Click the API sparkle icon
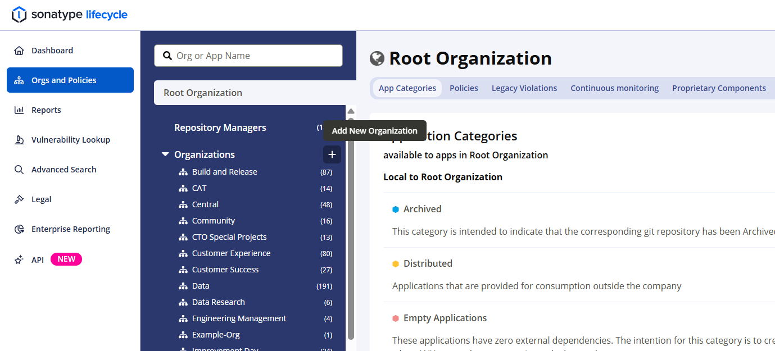This screenshot has height=351, width=775. tap(19, 259)
